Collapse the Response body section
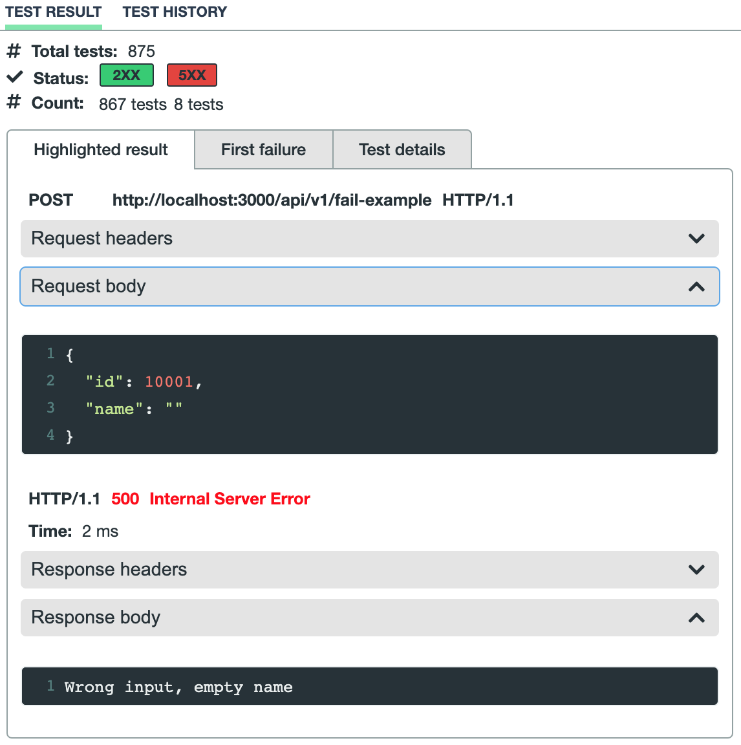The height and width of the screenshot is (745, 741). pos(369,617)
